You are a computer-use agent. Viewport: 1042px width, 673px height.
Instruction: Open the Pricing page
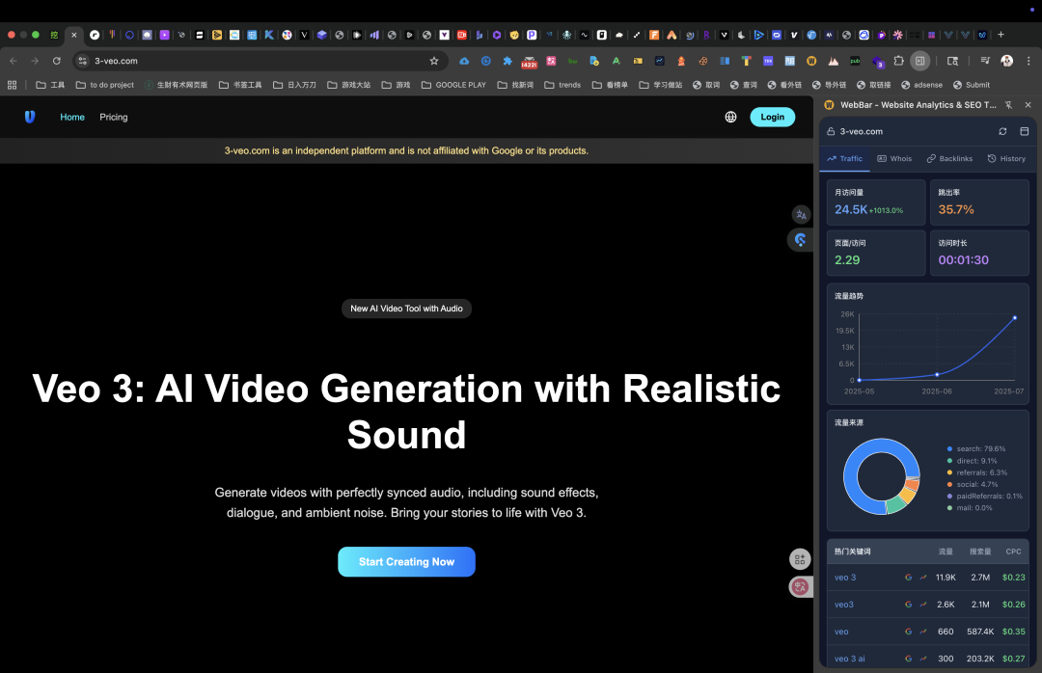[x=114, y=117]
